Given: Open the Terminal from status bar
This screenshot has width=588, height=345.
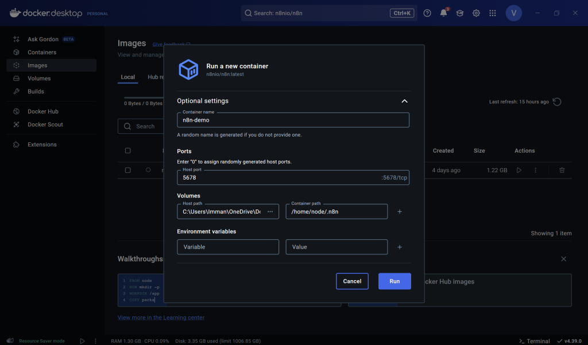Looking at the screenshot, I should click(x=535, y=341).
